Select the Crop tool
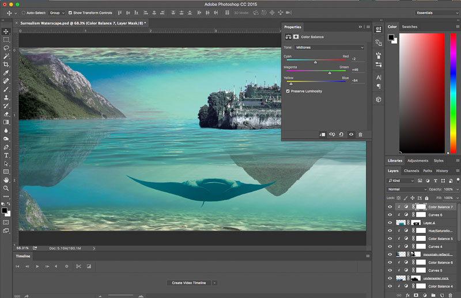461x298 pixels. click(x=6, y=64)
